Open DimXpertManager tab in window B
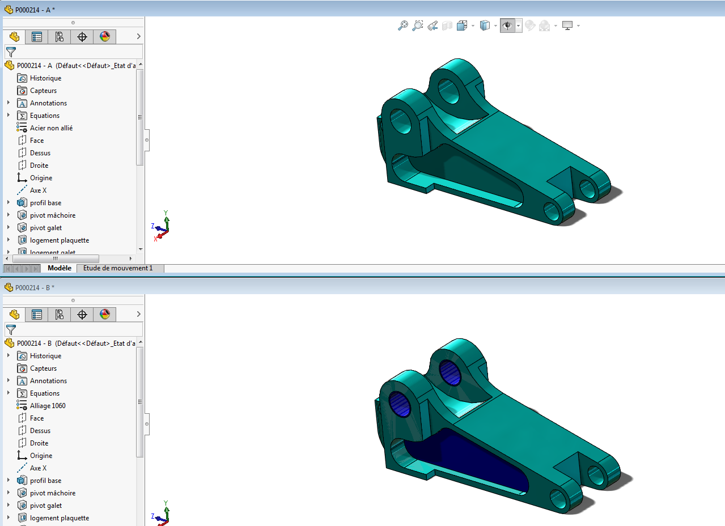The width and height of the screenshot is (725, 526). coord(82,315)
